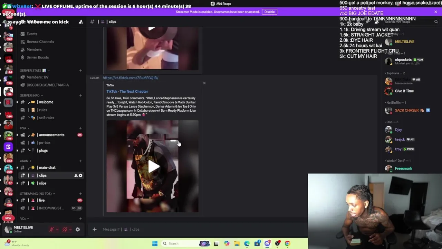Collapse the PSA category

pyautogui.click(x=25, y=128)
